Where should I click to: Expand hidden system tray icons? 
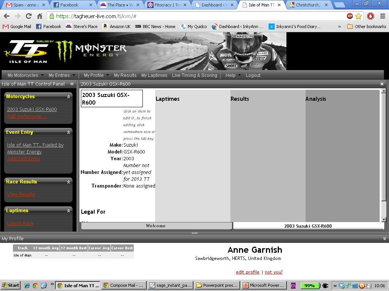tap(335, 286)
